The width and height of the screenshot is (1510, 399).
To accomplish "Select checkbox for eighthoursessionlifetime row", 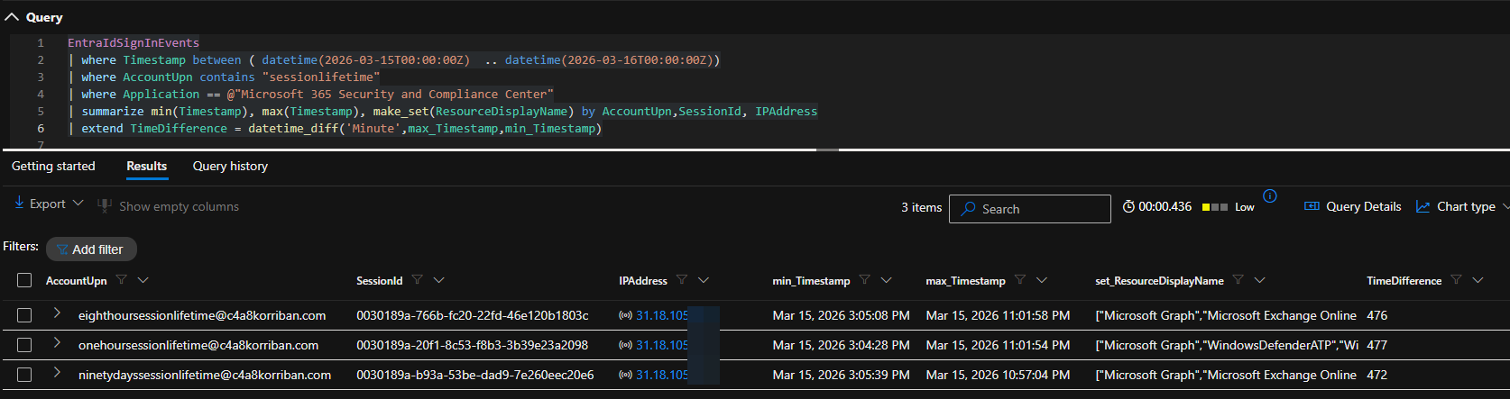I will point(24,315).
